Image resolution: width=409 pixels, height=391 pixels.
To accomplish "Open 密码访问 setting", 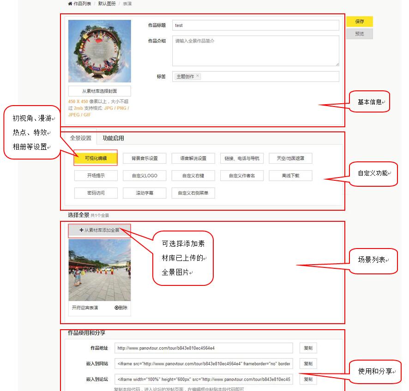I will point(96,193).
